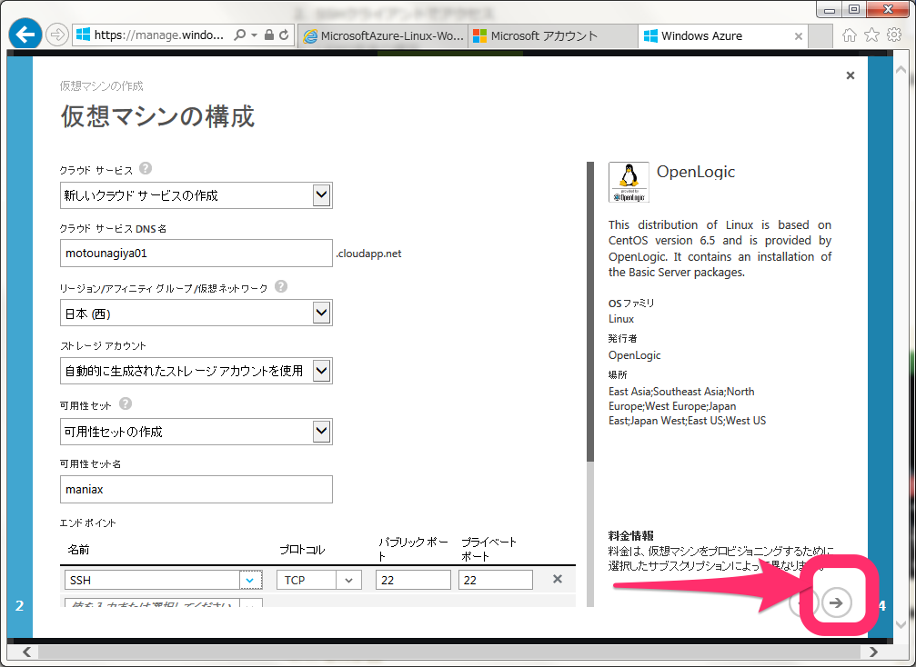Image resolution: width=916 pixels, height=667 pixels.
Task: Click the browser address bar URL
Action: tap(158, 35)
